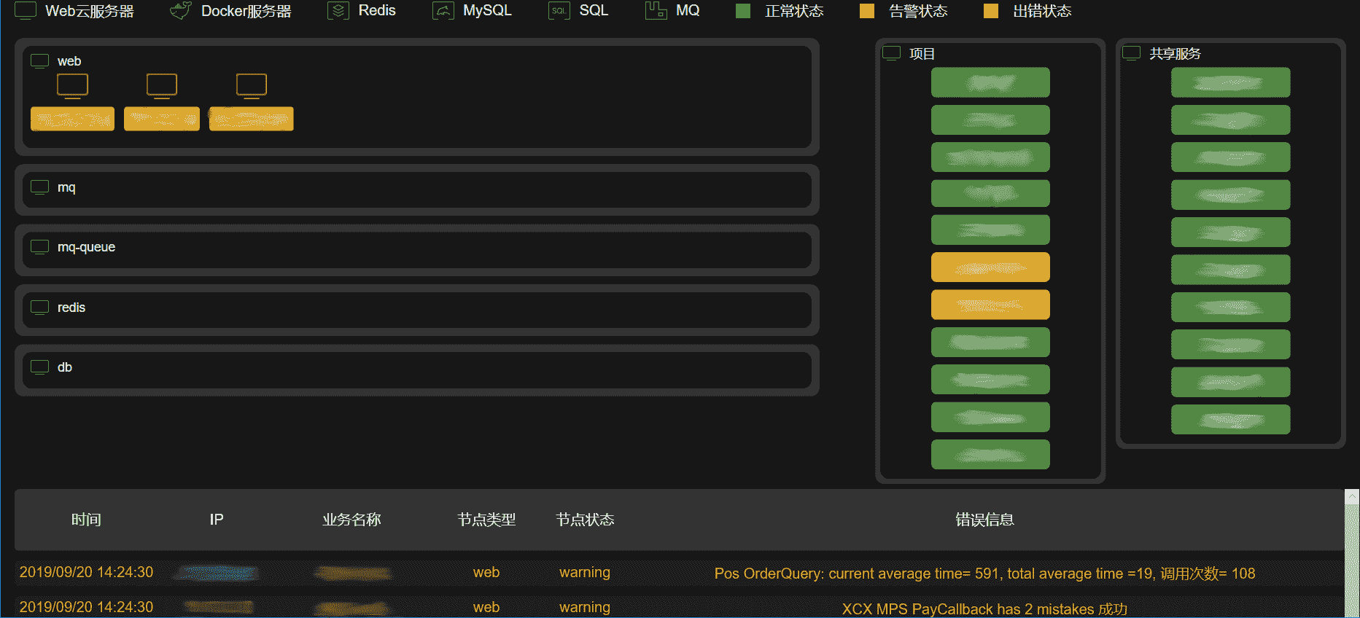Click the web group title text

pyautogui.click(x=69, y=61)
